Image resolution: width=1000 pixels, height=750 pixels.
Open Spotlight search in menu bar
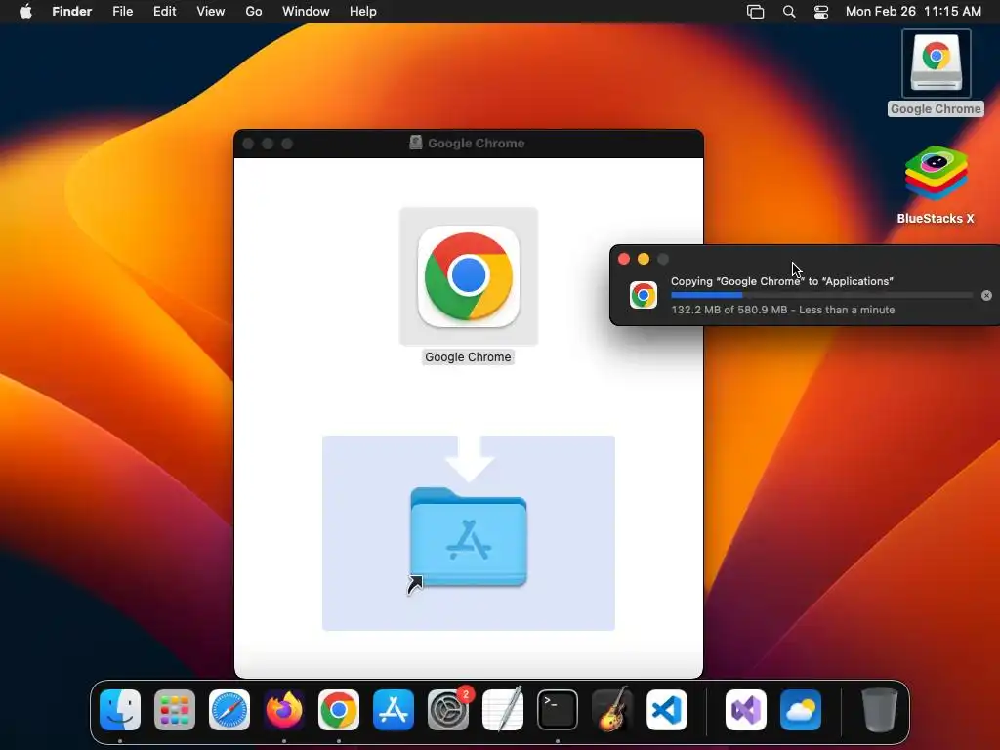[789, 12]
